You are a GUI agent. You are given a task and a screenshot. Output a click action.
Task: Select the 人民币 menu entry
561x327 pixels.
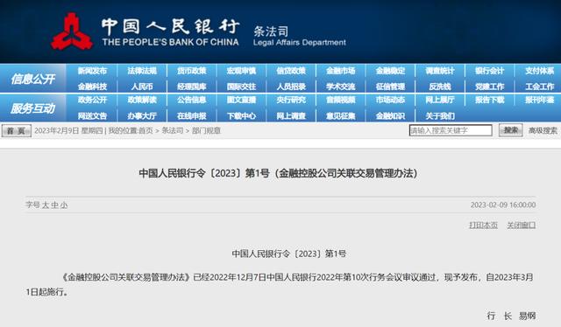142,87
